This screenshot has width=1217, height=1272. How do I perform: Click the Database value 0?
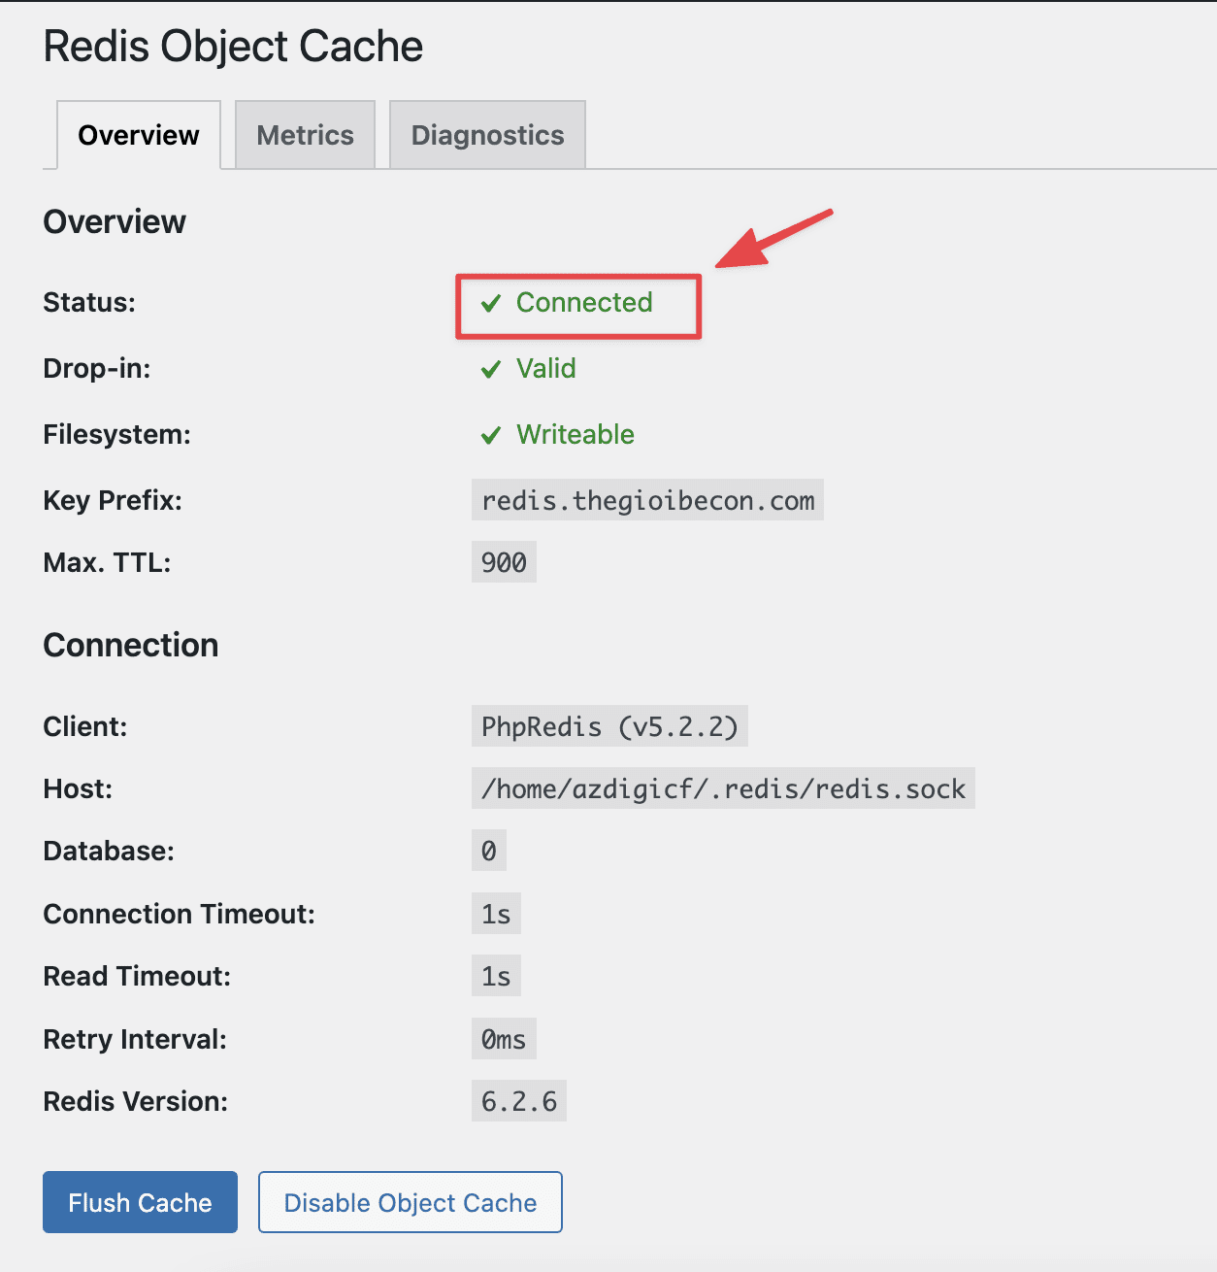click(x=488, y=851)
